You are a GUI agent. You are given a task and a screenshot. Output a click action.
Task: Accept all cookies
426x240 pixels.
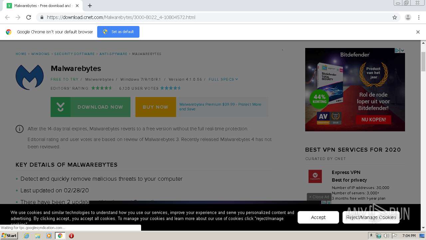(318, 217)
